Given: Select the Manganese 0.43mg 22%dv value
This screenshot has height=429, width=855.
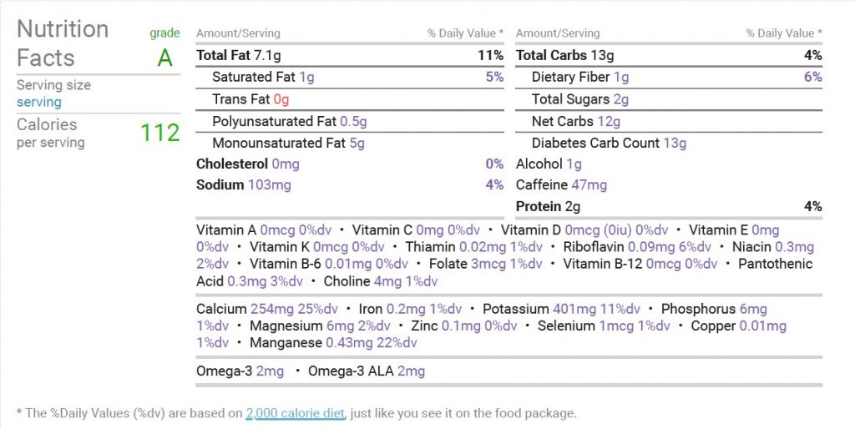Looking at the screenshot, I should click(372, 343).
